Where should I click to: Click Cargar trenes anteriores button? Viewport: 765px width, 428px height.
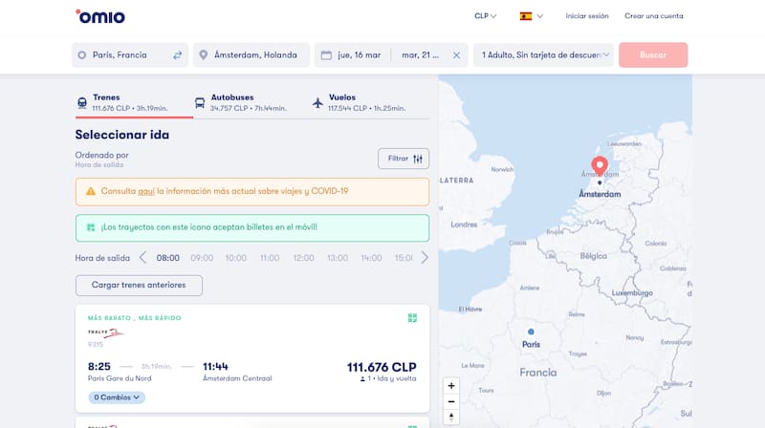click(x=139, y=285)
